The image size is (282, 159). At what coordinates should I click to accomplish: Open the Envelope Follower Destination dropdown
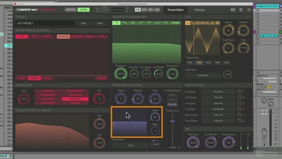click(x=131, y=145)
